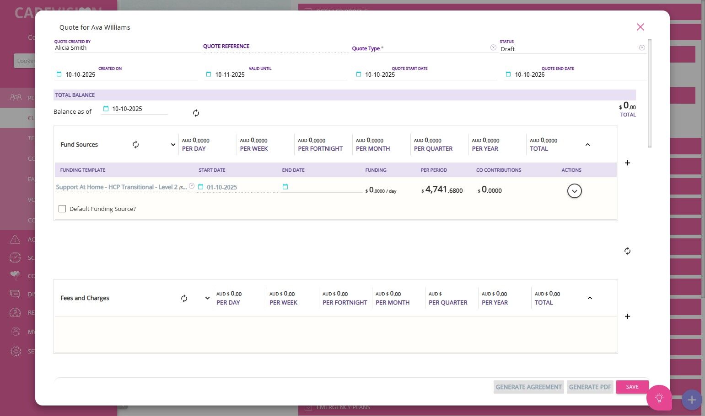Screen dimensions: 705x416
Task: Open the Status dropdown showing Draft
Action: click(642, 47)
